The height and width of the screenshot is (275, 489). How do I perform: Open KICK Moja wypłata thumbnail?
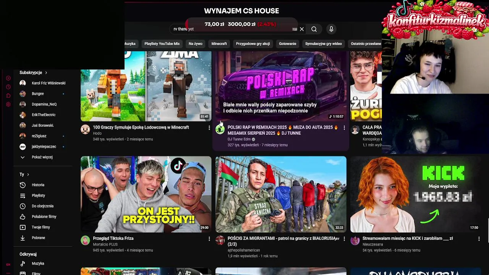point(416,194)
